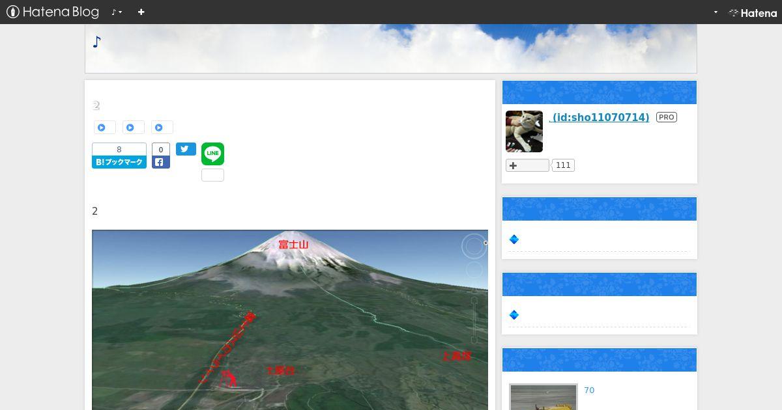Open the id:sho11070714 profile link
782x410 pixels.
(600, 117)
